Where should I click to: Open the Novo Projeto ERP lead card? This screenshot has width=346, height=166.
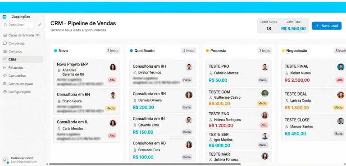[x=86, y=73]
